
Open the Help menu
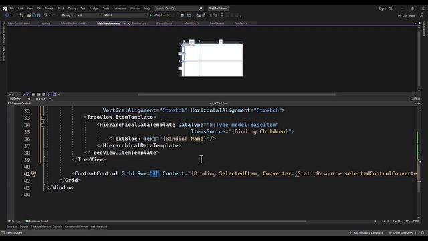[x=147, y=9]
